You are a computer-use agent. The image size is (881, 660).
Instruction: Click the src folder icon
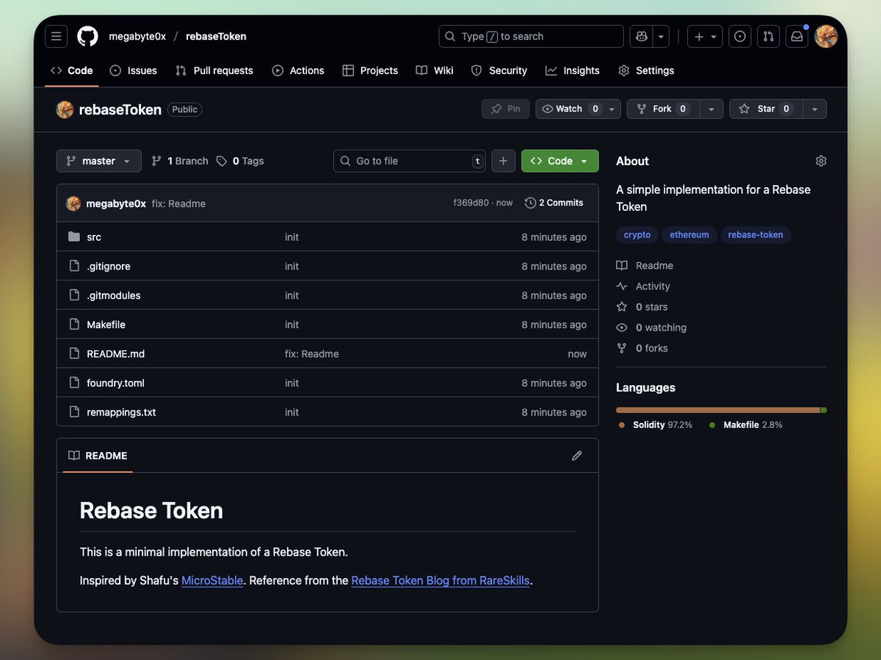click(73, 236)
